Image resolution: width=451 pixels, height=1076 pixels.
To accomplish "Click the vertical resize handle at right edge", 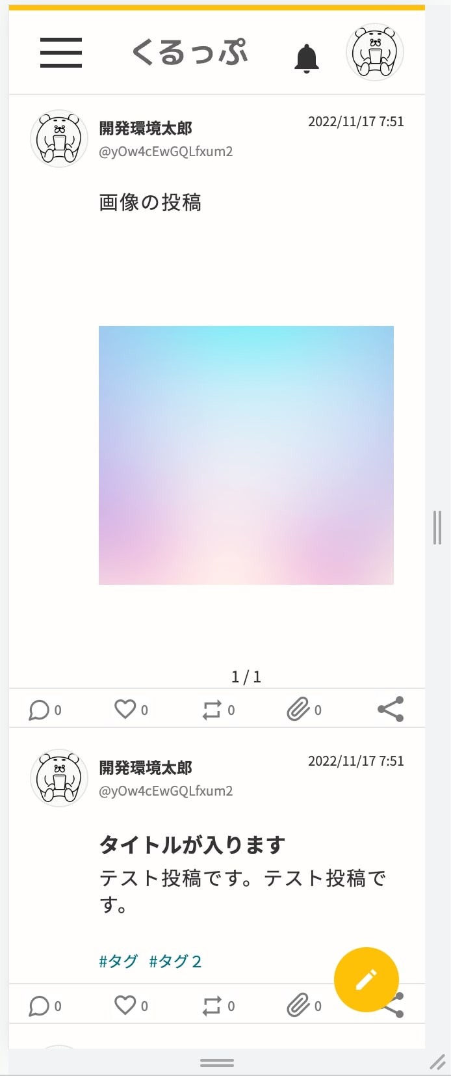I will coord(437,528).
